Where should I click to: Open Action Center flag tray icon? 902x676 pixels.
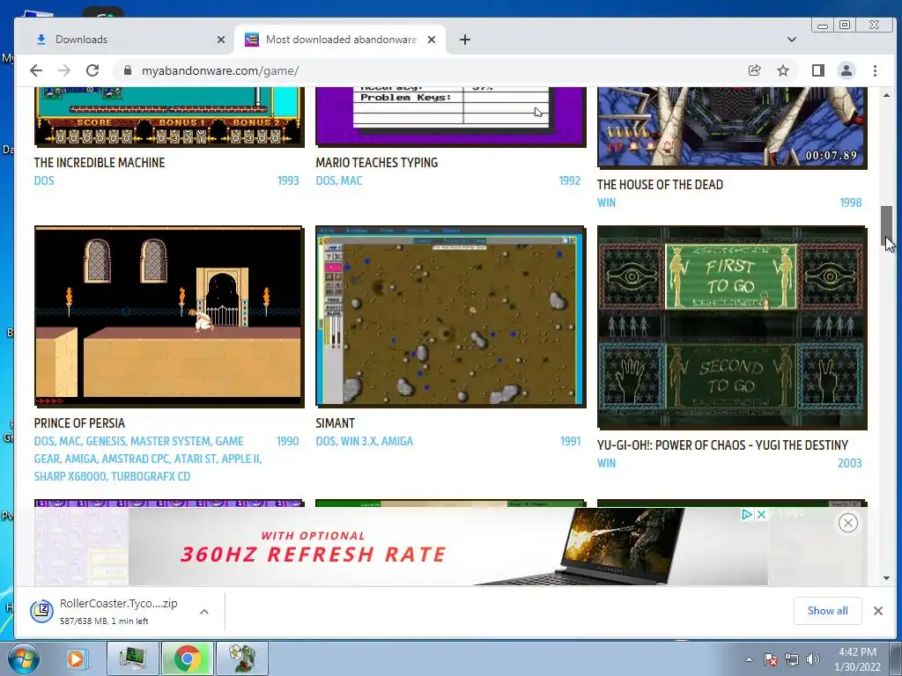click(770, 659)
